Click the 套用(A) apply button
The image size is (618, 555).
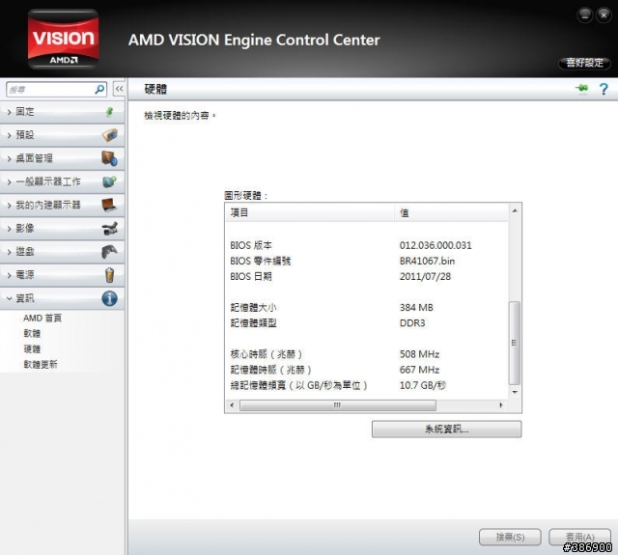point(579,537)
